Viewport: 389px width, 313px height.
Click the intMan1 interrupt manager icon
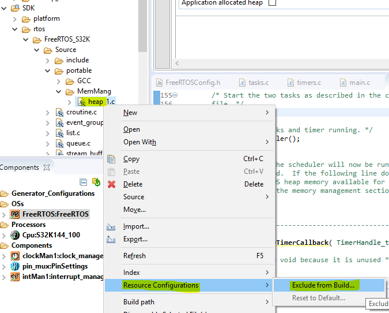click(15, 277)
